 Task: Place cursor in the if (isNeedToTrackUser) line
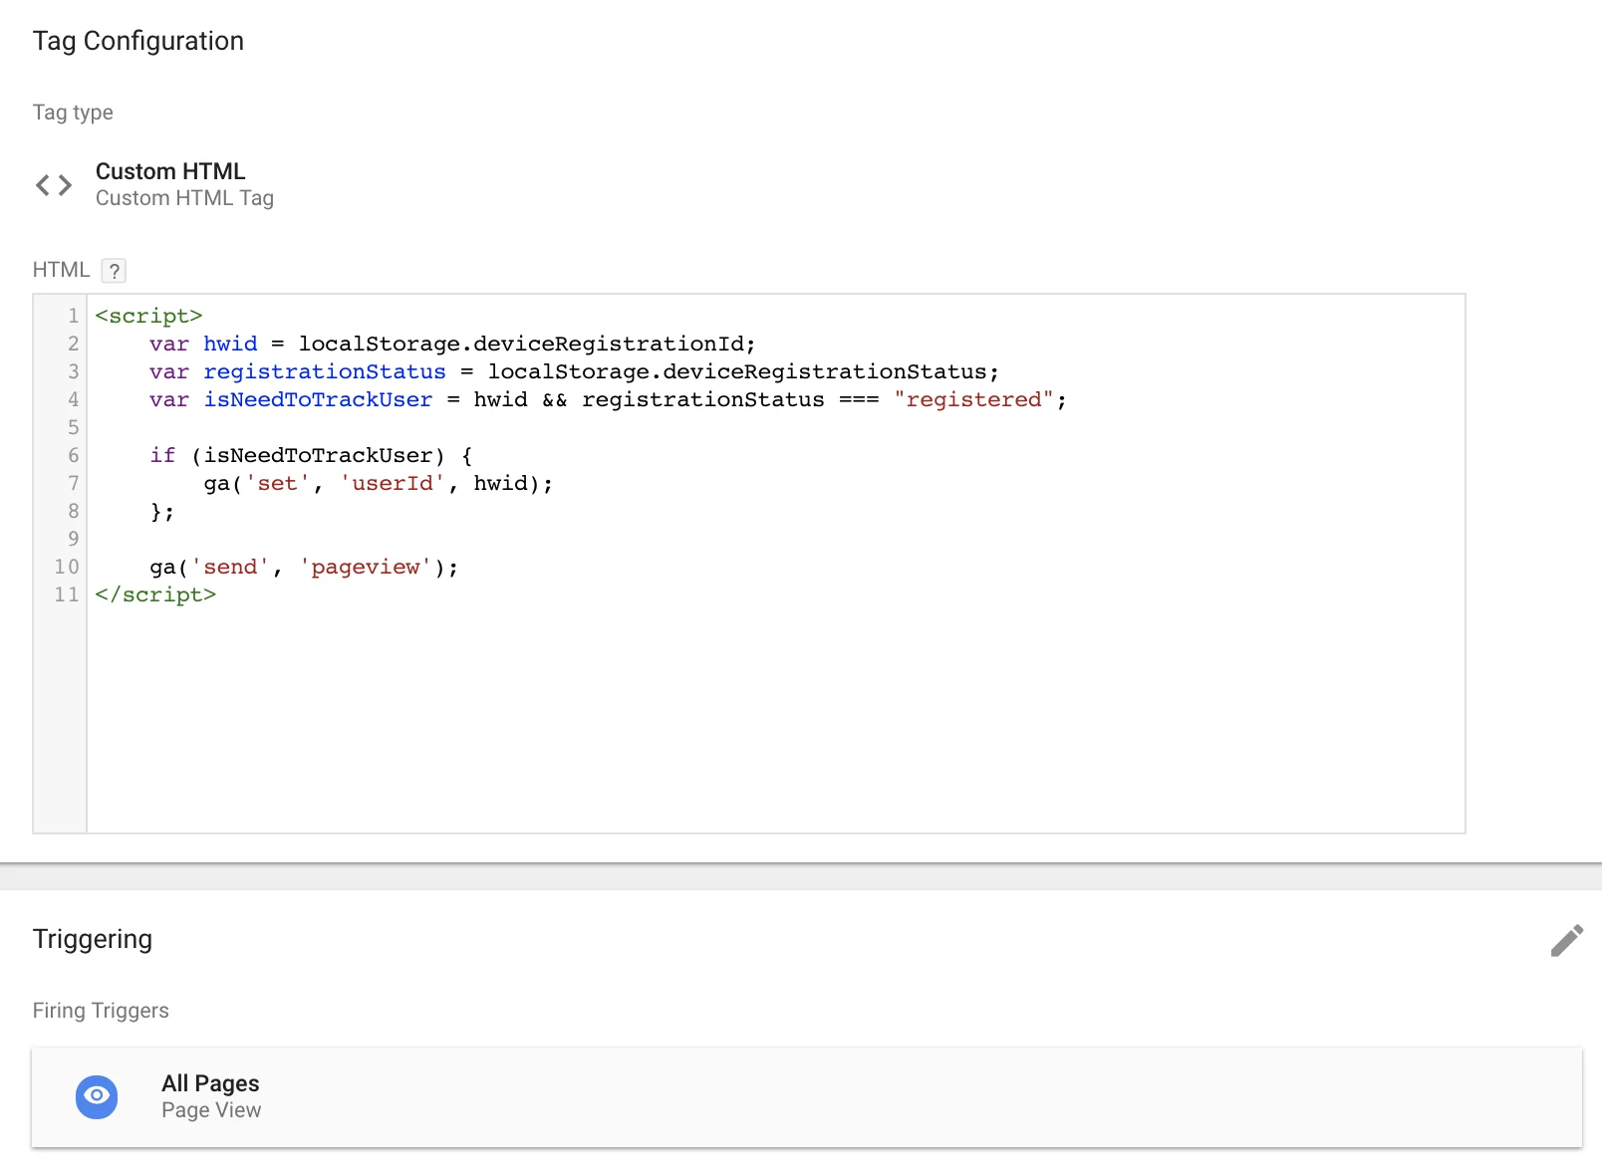coord(311,456)
